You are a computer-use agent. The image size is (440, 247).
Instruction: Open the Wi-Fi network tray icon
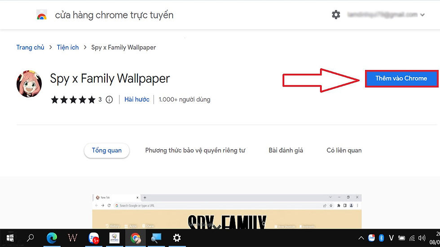tap(412, 238)
